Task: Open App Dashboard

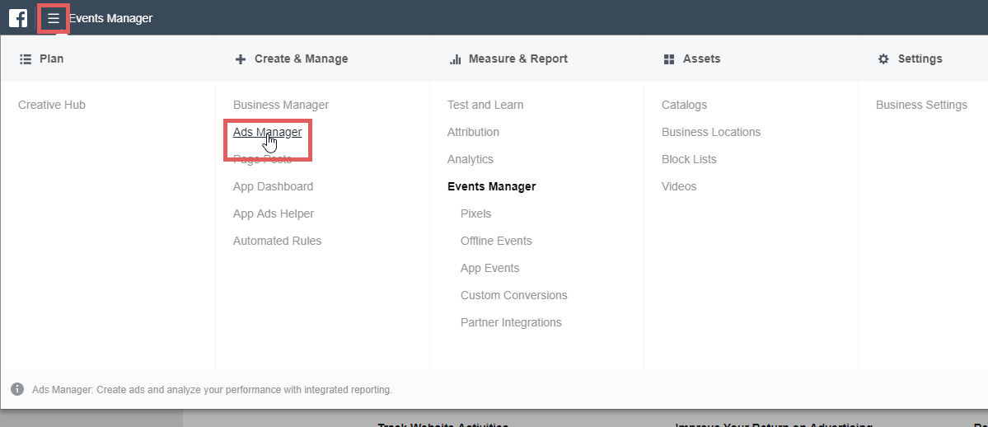Action: tap(273, 186)
